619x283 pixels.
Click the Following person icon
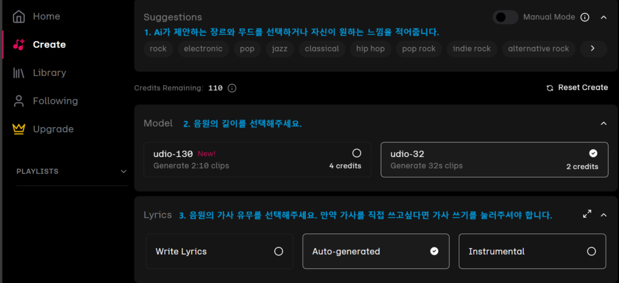19,101
